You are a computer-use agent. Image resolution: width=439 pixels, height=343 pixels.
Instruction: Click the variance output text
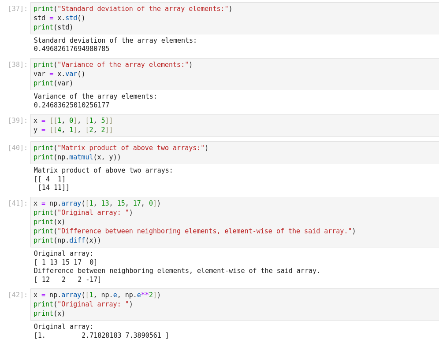[71, 105]
